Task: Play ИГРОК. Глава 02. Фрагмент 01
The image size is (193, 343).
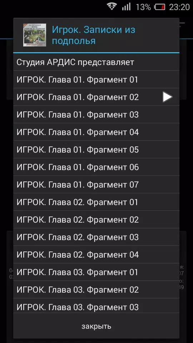Action: (96, 202)
